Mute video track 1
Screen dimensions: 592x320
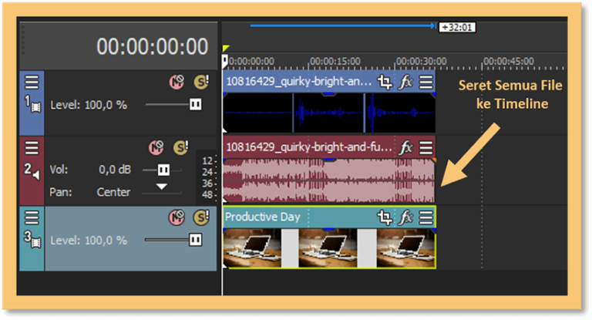tap(177, 82)
